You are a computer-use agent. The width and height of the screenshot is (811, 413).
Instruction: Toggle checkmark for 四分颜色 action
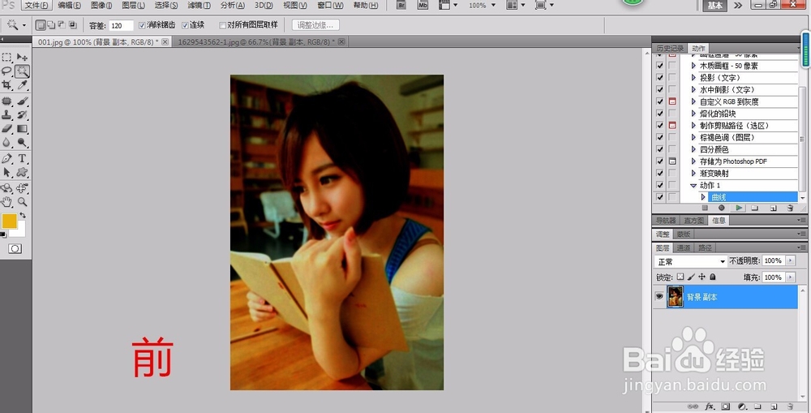click(659, 149)
